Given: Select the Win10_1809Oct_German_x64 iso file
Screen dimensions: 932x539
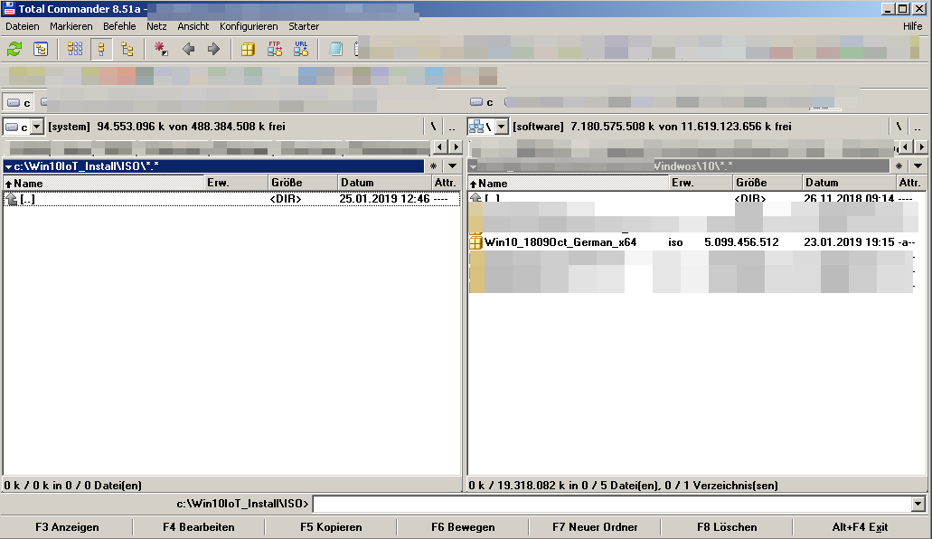Looking at the screenshot, I should coord(560,242).
